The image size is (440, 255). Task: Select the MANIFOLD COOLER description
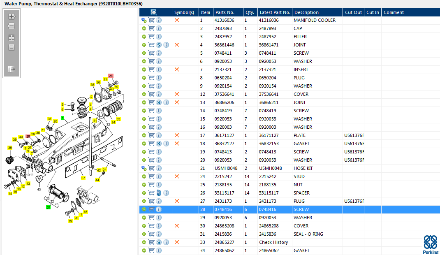pyautogui.click(x=315, y=20)
